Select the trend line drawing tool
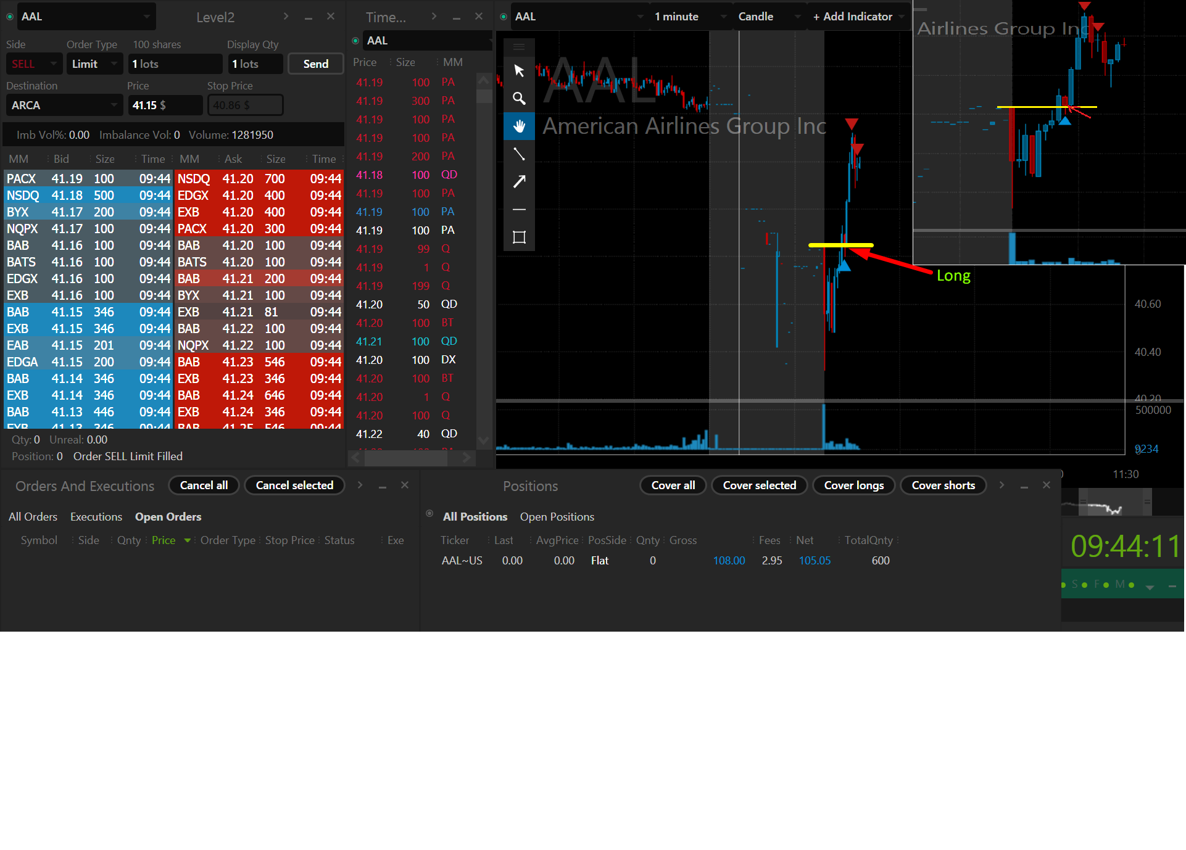The width and height of the screenshot is (1186, 850). tap(519, 154)
